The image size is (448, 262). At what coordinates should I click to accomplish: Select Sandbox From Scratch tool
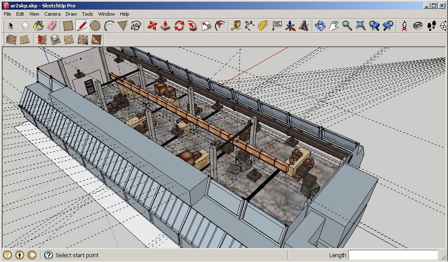[x=25, y=39]
